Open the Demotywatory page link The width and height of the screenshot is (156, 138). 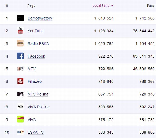[x=40, y=18]
